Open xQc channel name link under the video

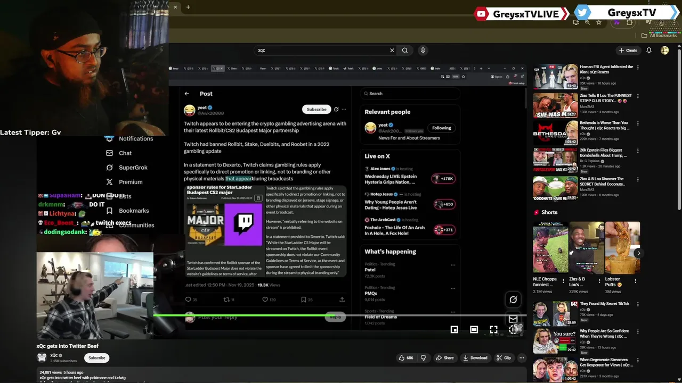[54, 355]
